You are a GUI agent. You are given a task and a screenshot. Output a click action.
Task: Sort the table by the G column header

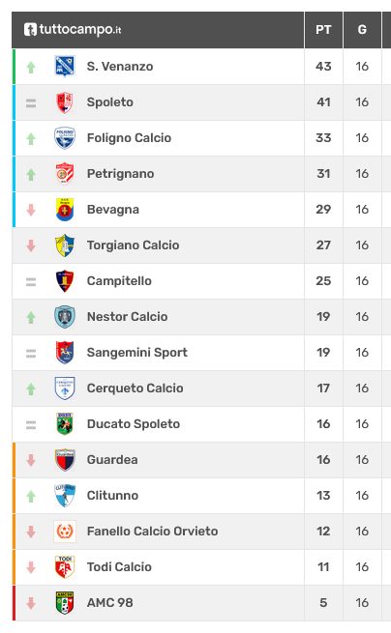[x=362, y=30]
